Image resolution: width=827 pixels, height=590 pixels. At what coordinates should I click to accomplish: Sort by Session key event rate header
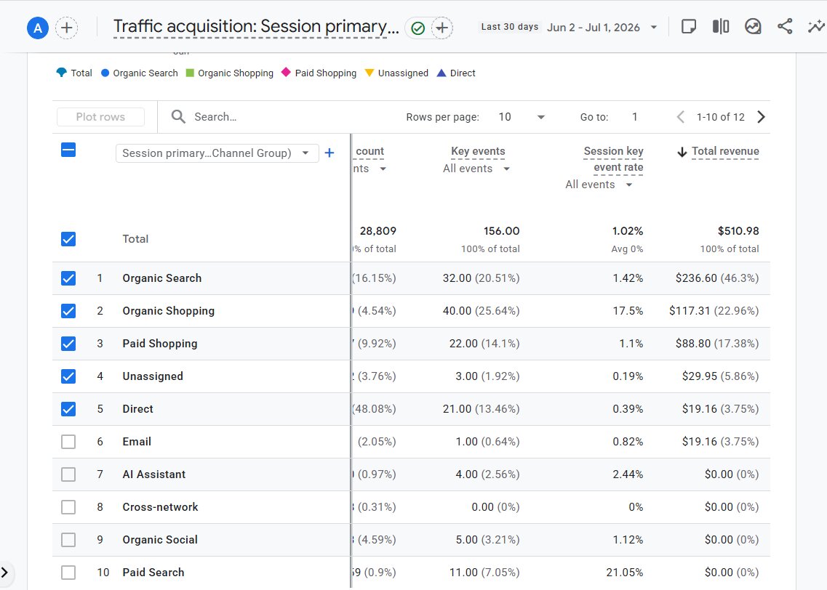613,159
